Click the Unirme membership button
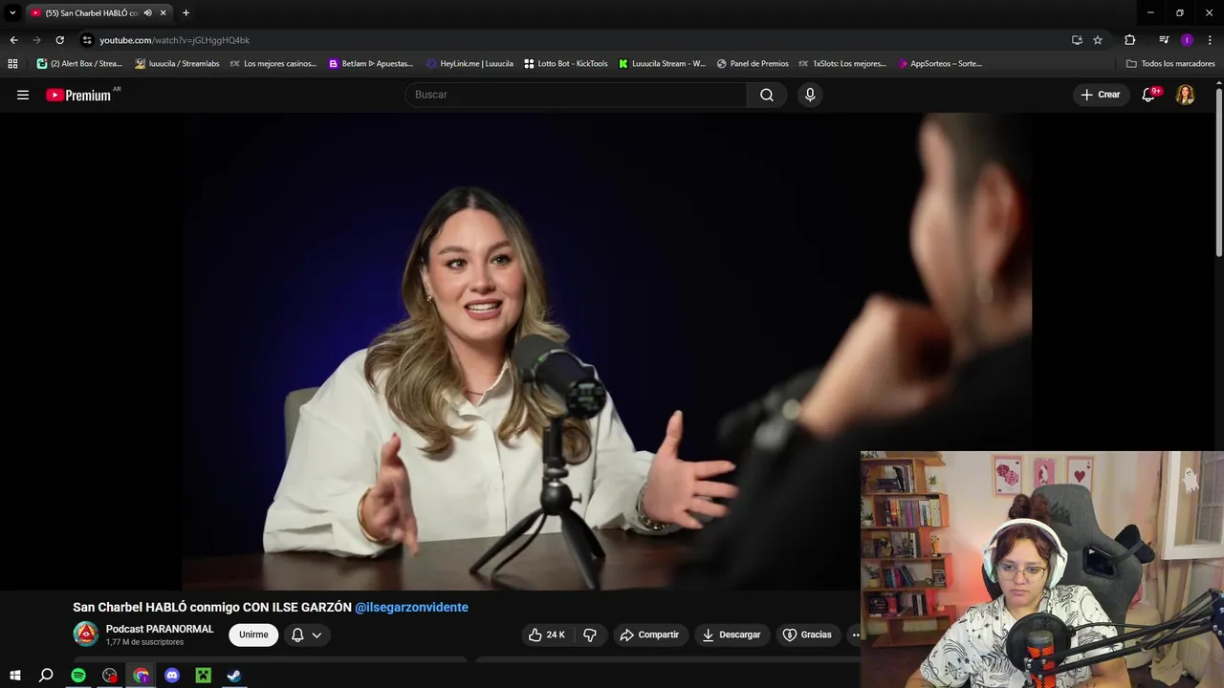 (253, 634)
